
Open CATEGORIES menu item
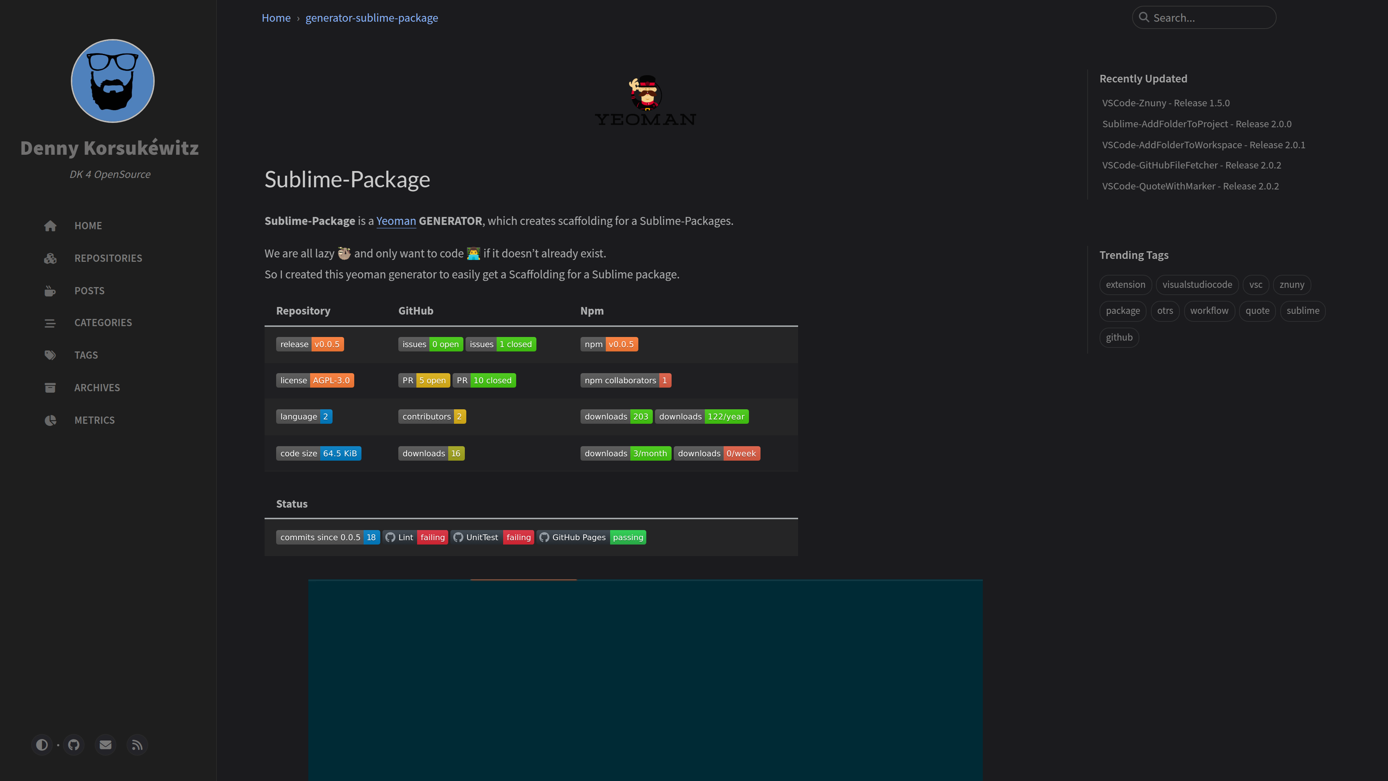point(103,323)
